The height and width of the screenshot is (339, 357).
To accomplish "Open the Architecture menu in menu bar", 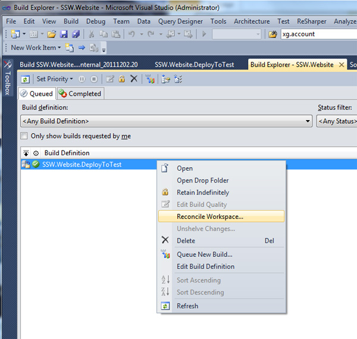I will point(251,21).
